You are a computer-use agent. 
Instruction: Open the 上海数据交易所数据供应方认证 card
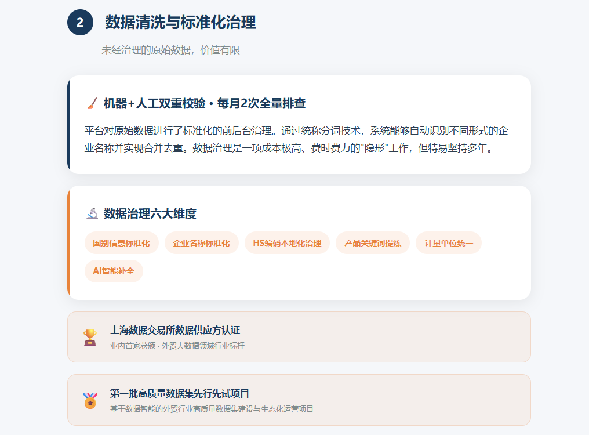(299, 337)
